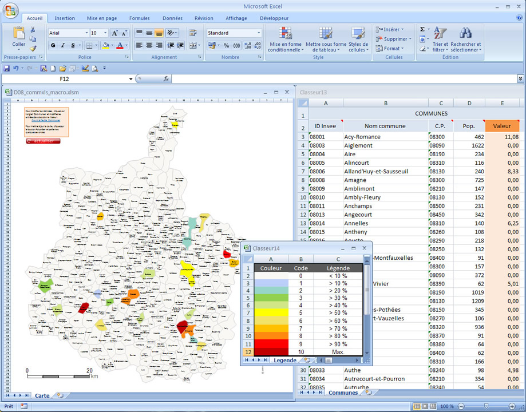The image size is (526, 412).
Task: Apply percent style format
Action: (x=227, y=45)
